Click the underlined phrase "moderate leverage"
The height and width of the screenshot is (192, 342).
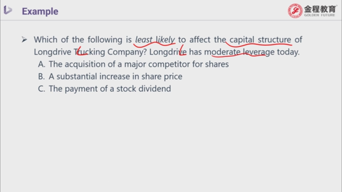click(239, 52)
